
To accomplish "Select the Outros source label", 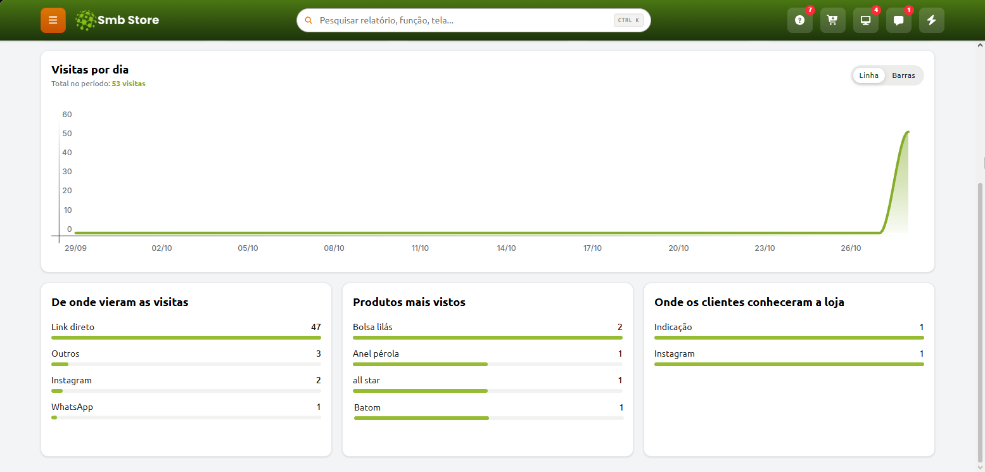I will coord(65,354).
